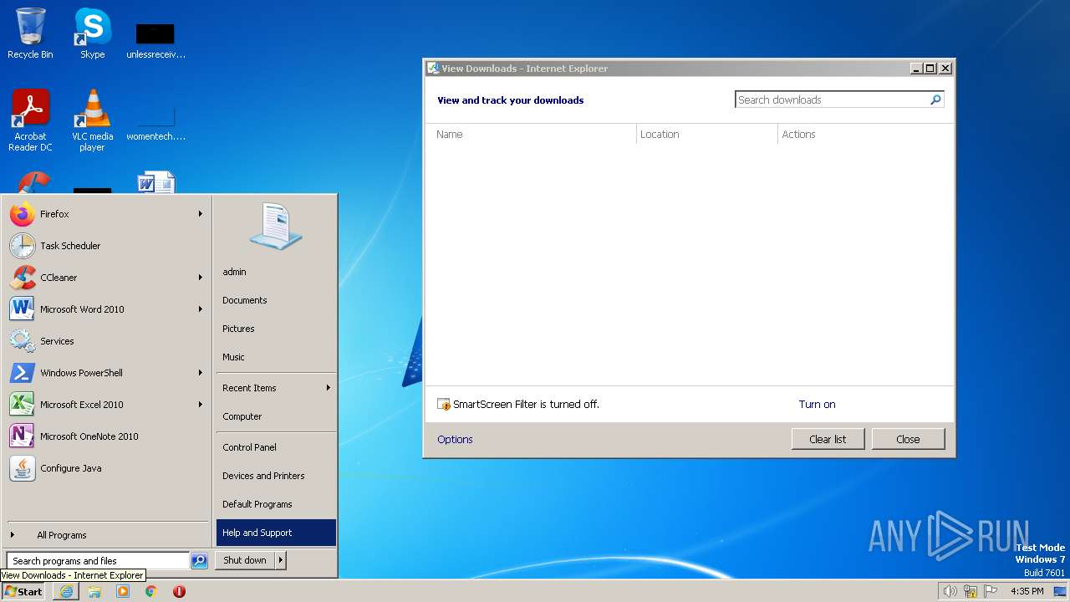Open Microsoft OneNote 2010 from Start menu
Viewport: 1070px width, 602px height.
click(x=107, y=436)
